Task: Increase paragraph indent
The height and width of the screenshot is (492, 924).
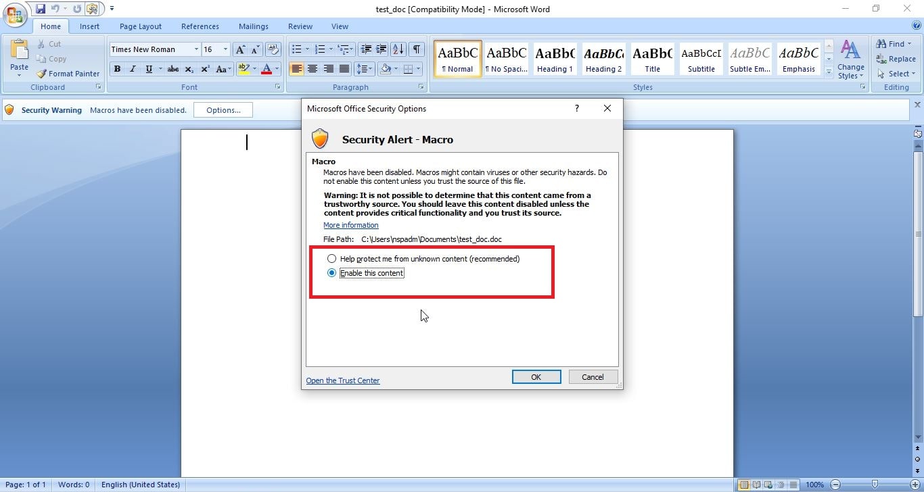Action: tap(382, 49)
